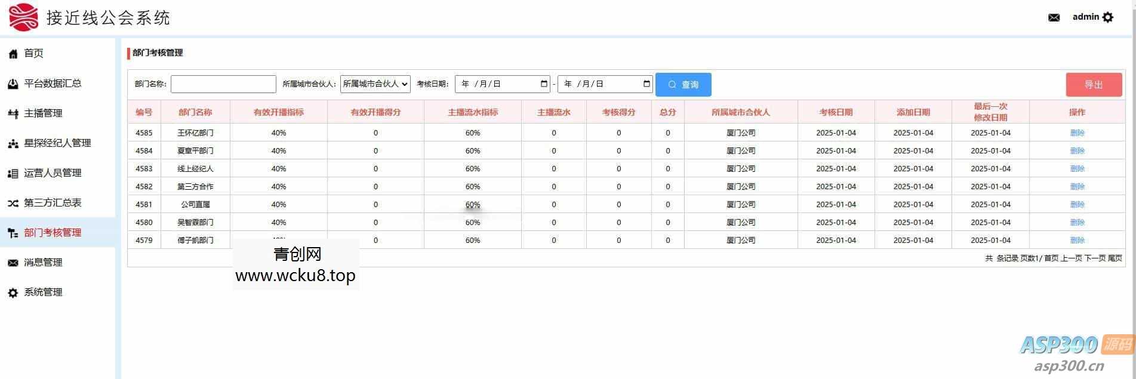Go to 尾页 in pagination
The image size is (1136, 379).
coord(1115,258)
